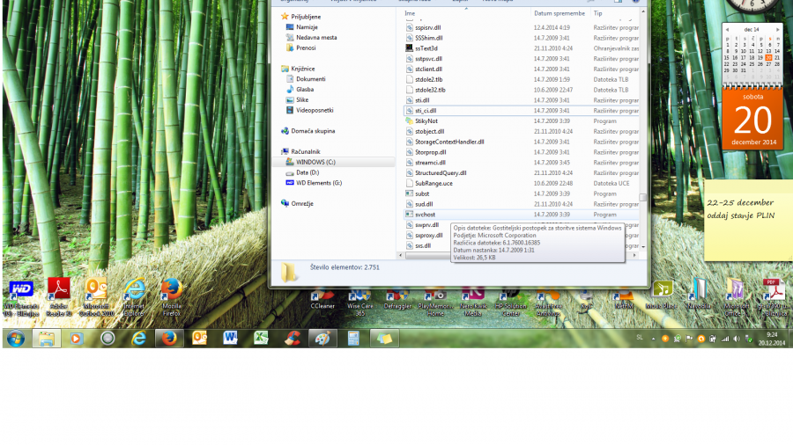This screenshot has width=793, height=445.
Task: Click the yellow sticky note
Action: coord(745,220)
